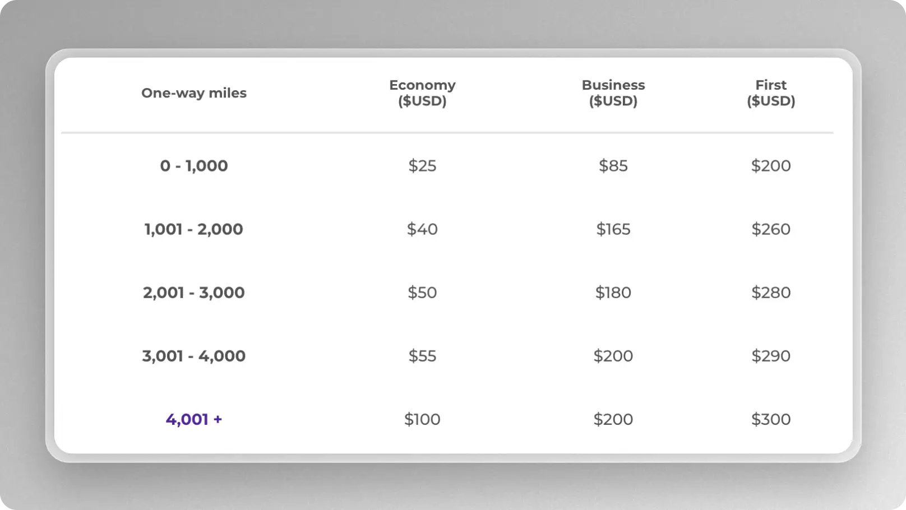Select the 1,001 - 2,000 miles row label
The height and width of the screenshot is (510, 906).
coord(194,229)
